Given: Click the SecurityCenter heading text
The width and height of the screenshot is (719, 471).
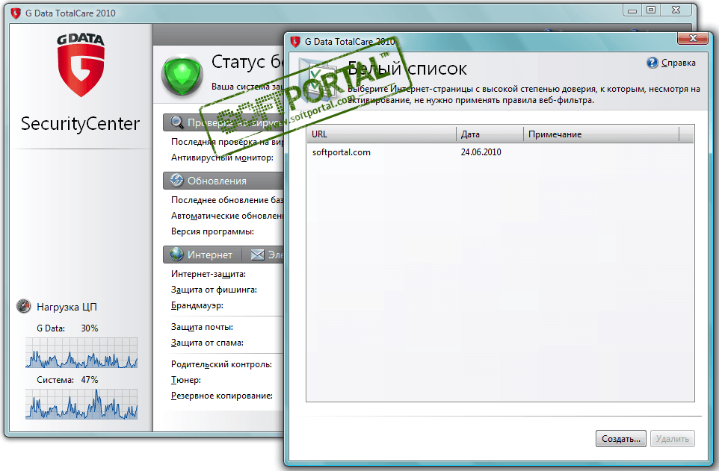Looking at the screenshot, I should tap(80, 124).
